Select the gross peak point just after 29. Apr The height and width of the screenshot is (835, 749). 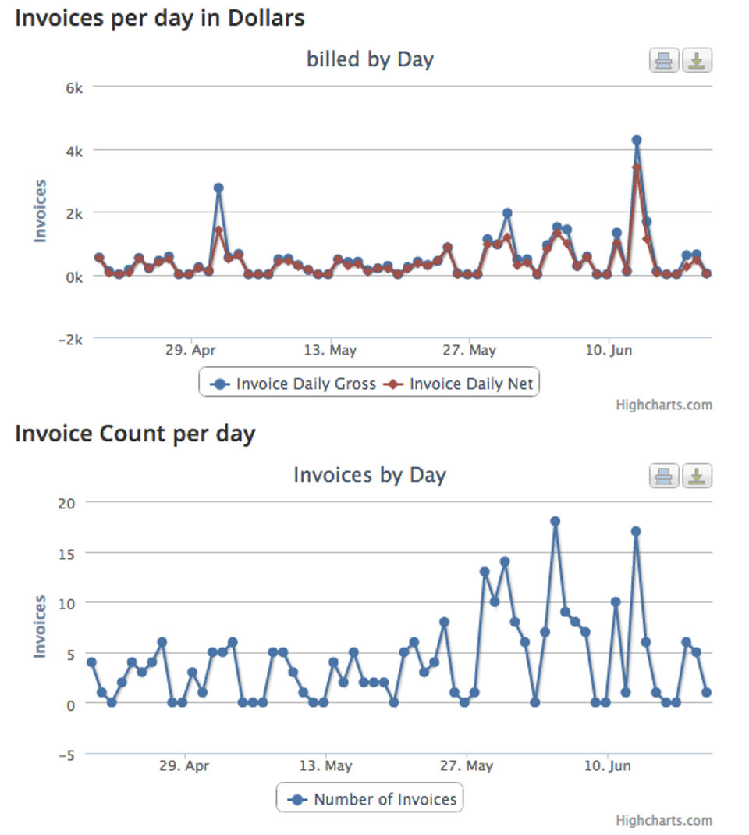218,187
